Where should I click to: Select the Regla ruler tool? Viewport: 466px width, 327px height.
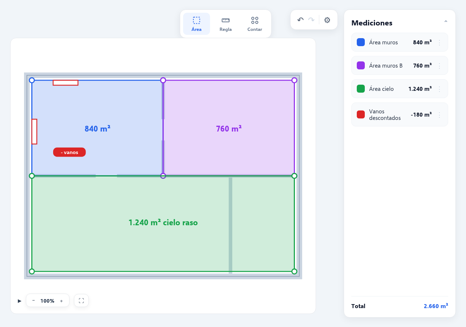pos(226,24)
